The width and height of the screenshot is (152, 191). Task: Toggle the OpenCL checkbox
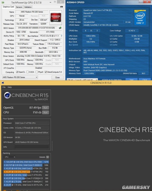(17, 72)
